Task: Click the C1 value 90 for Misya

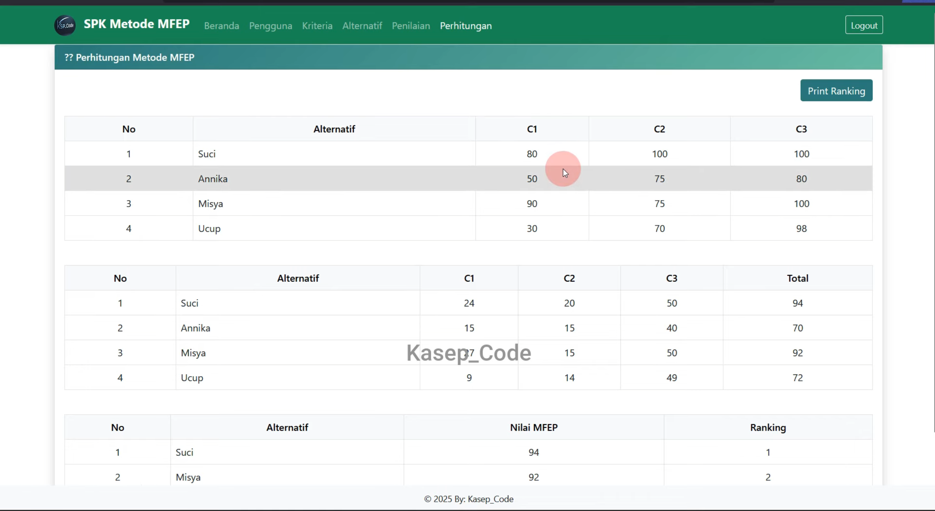Action: coord(532,203)
